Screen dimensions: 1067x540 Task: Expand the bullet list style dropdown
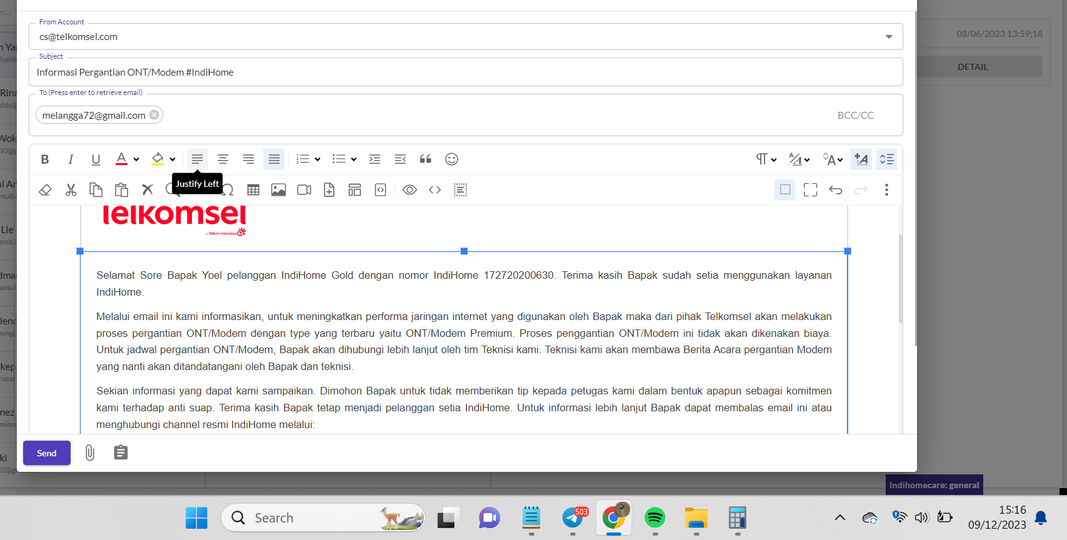tap(354, 159)
